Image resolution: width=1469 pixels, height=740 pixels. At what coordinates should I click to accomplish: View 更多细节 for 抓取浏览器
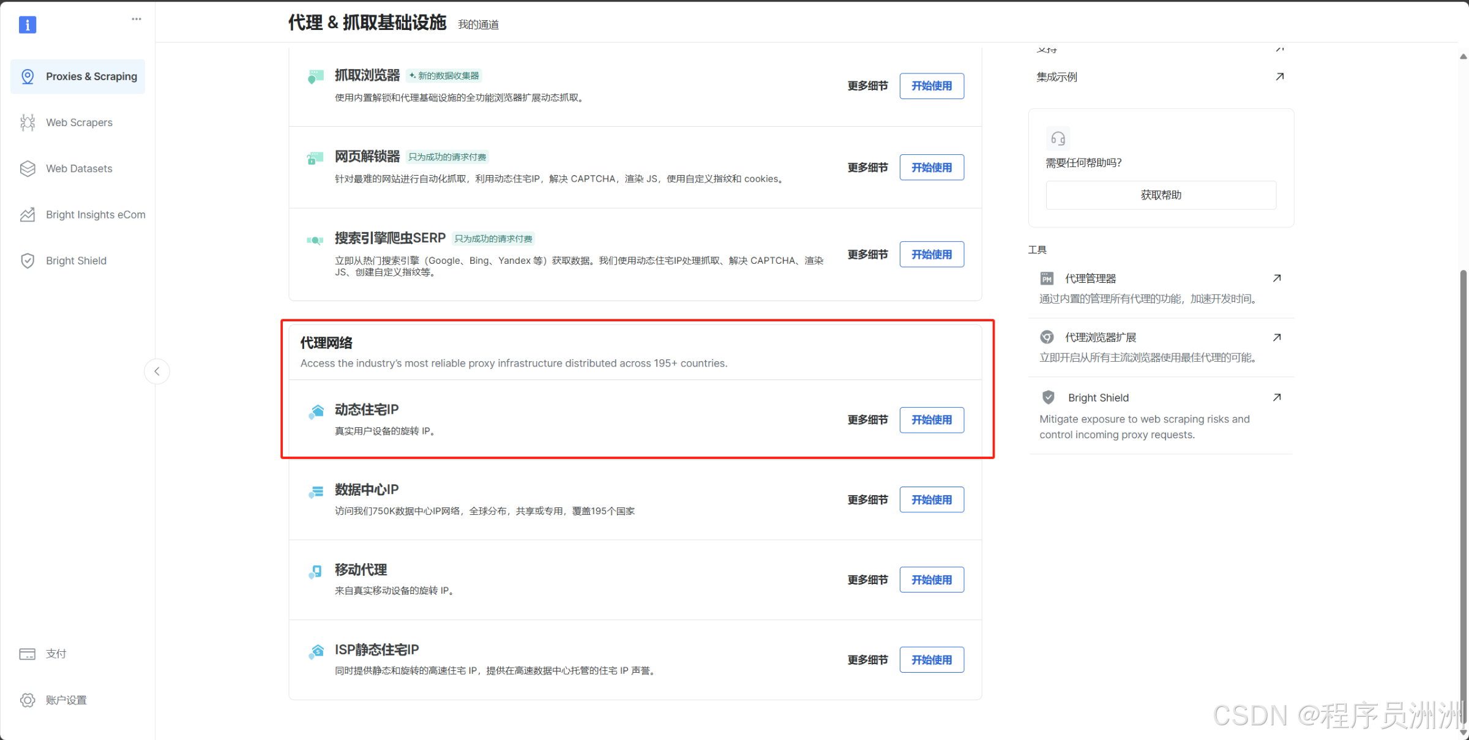867,86
